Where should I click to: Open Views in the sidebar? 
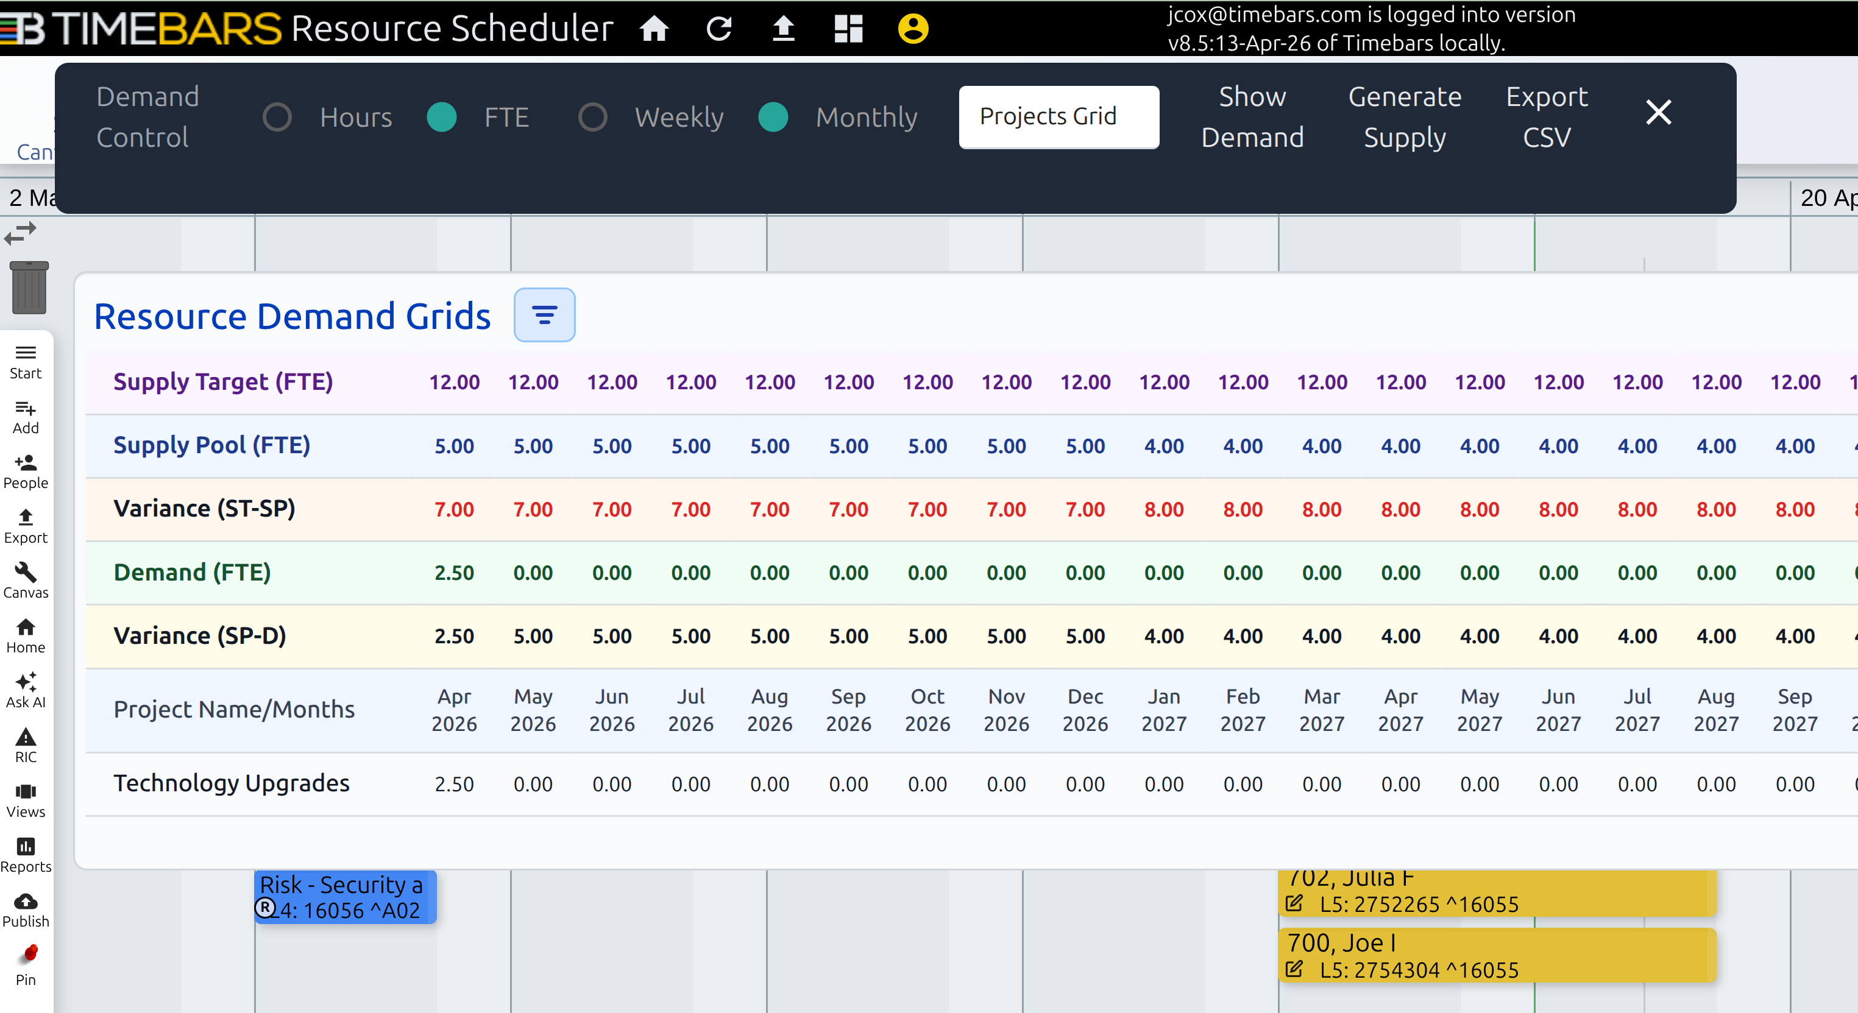point(25,801)
